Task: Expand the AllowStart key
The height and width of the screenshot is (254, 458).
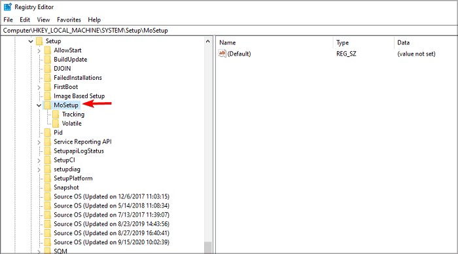Action: point(39,50)
